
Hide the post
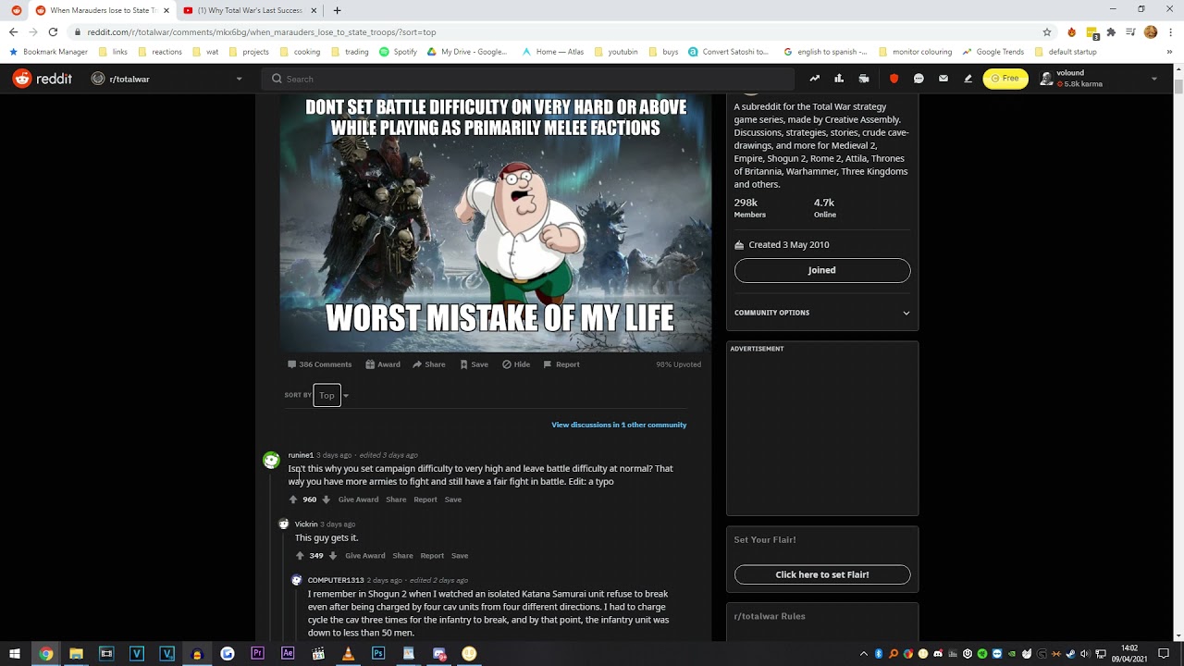pyautogui.click(x=516, y=364)
